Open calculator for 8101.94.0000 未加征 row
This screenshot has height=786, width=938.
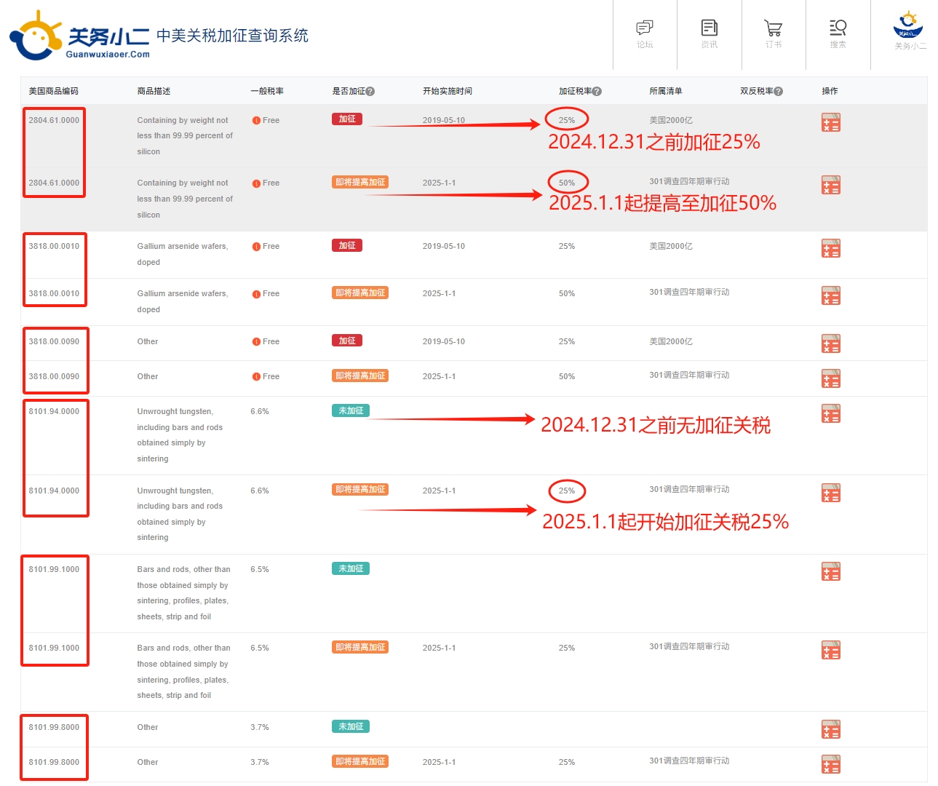tap(830, 413)
